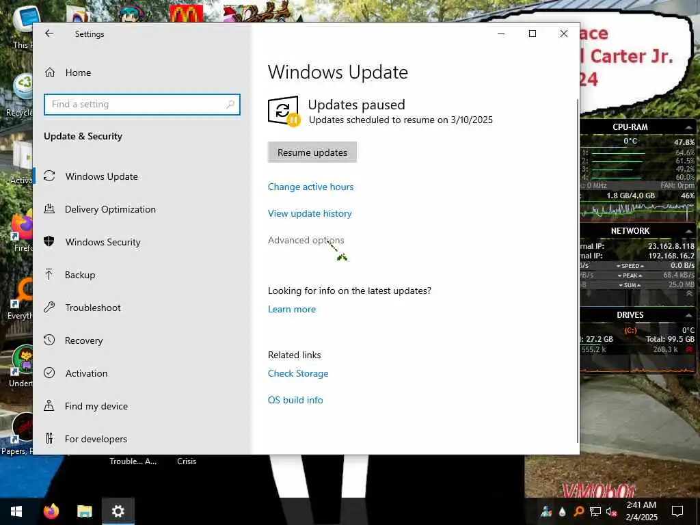Select Windows Update in sidebar
Viewport: 700px width, 525px height.
[x=101, y=176]
